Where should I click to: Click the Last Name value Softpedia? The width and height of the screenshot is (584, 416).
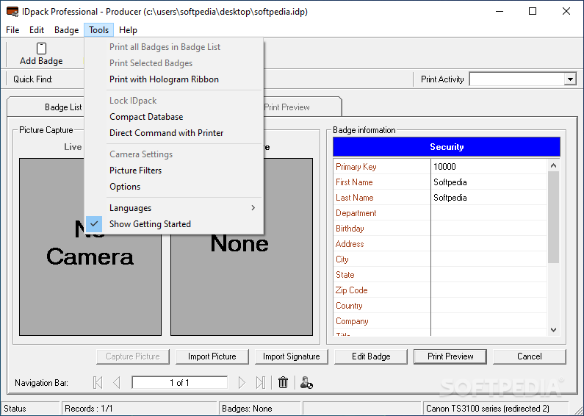click(489, 198)
